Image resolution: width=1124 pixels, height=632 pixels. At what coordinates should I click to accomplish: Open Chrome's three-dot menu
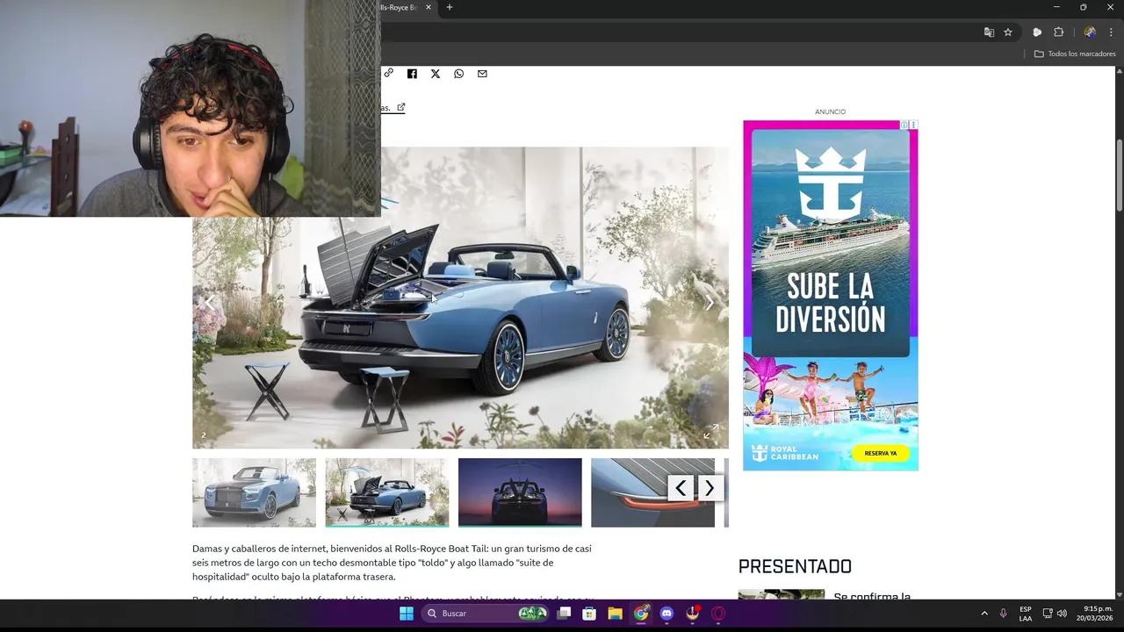[x=1111, y=32]
